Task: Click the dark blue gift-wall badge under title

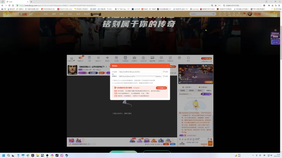Action: tap(93, 73)
